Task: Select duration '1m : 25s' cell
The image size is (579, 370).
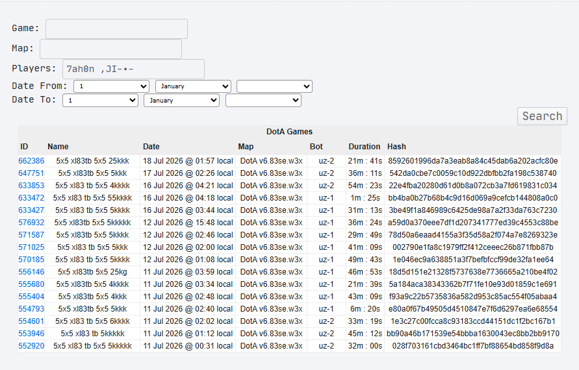Action: pos(365,198)
